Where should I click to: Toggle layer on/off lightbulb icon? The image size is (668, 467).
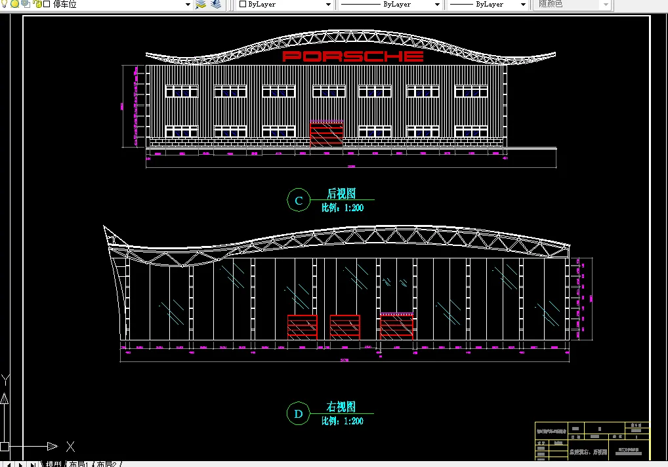(x=4, y=4)
